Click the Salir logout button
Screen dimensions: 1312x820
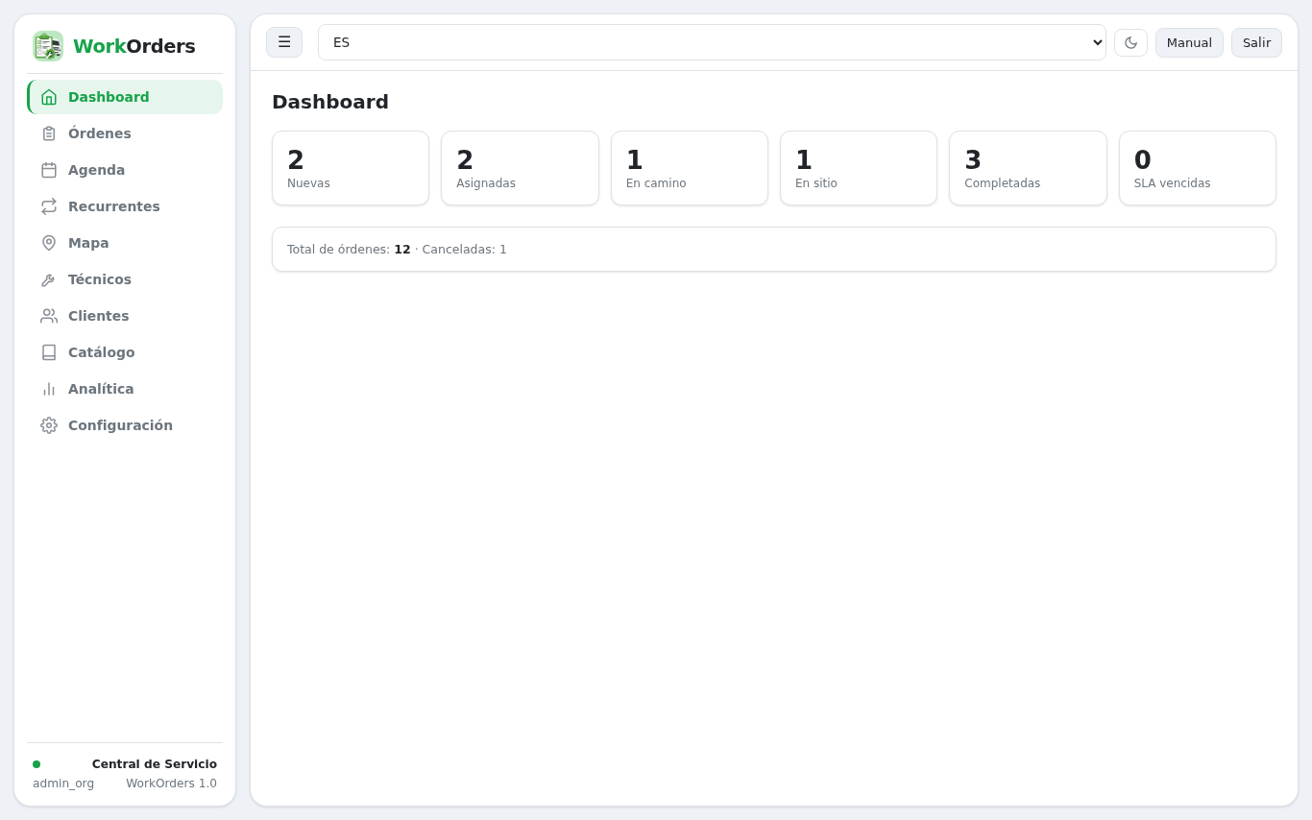coord(1256,42)
